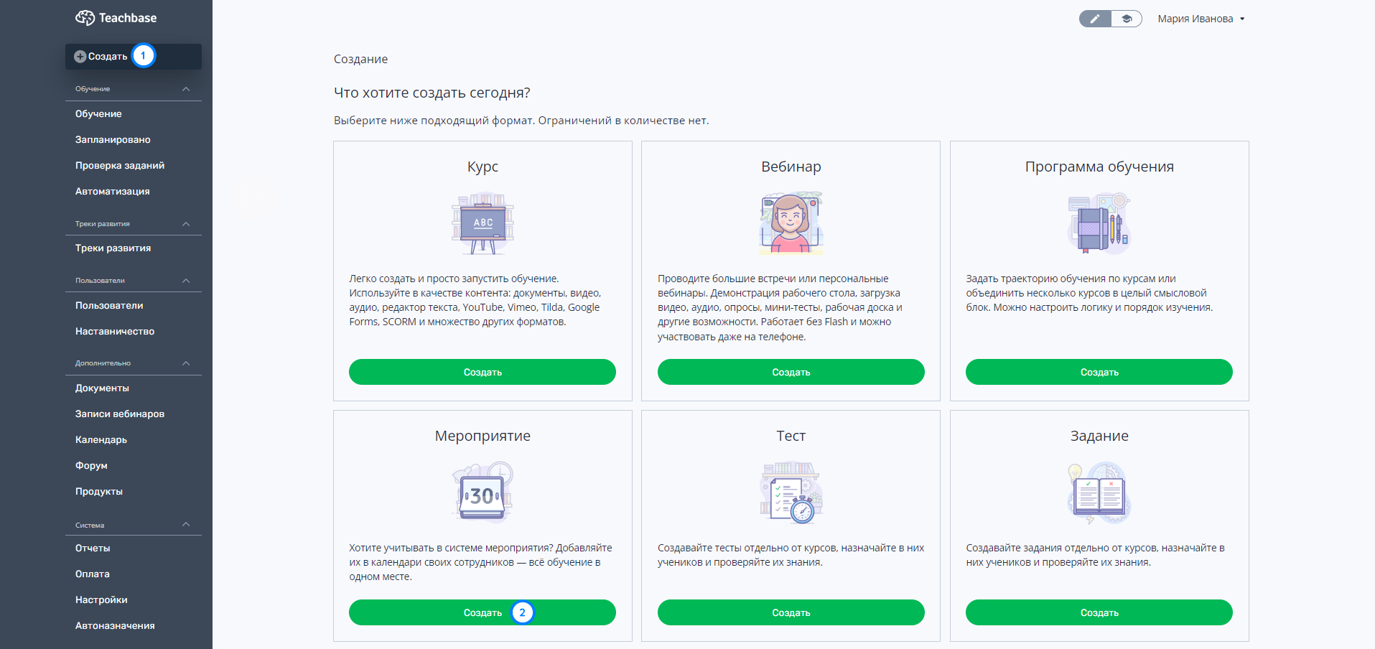Viewport: 1375px width, 649px height.
Task: Collapse the Треки развития sidebar section
Action: click(186, 224)
